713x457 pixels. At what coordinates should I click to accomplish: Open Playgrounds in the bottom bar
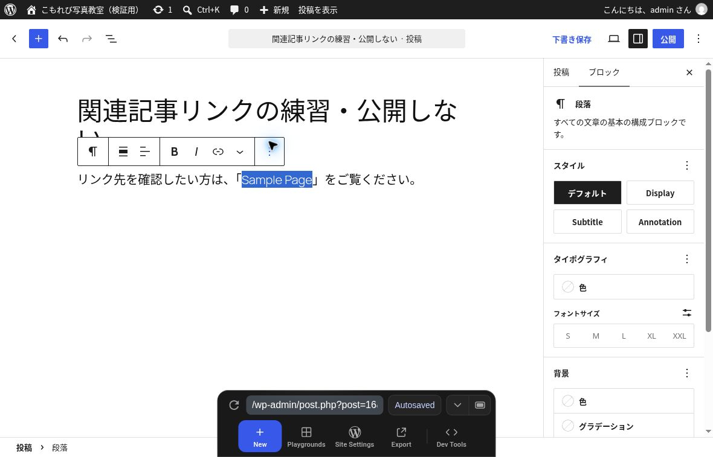(306, 436)
